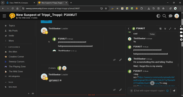Copy link to first ThrillSeeker post
The width and height of the screenshot is (183, 97).
[x=114, y=60]
